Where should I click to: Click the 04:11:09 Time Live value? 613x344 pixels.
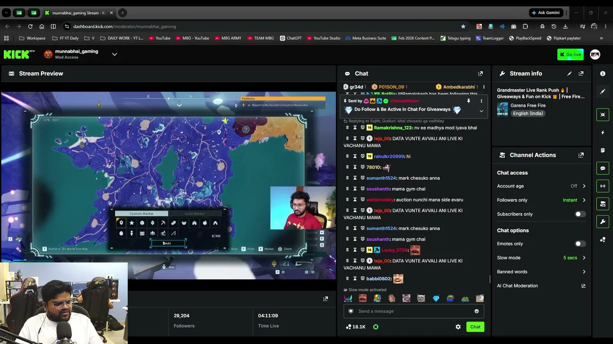pyautogui.click(x=268, y=316)
